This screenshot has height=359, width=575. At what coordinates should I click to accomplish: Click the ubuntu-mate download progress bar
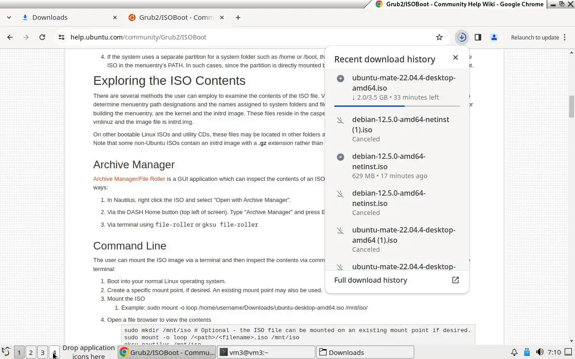(x=397, y=106)
